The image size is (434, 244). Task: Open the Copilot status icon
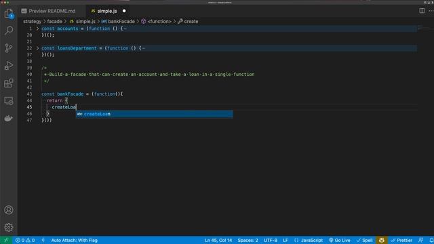[x=381, y=240]
